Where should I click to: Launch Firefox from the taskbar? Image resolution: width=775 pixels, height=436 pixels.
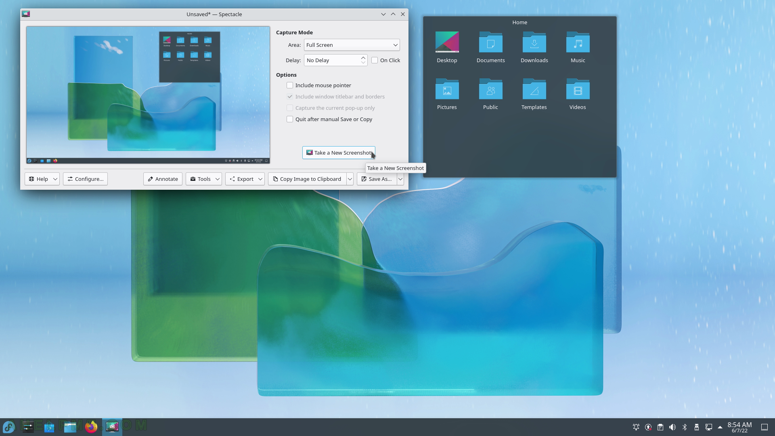(91, 427)
